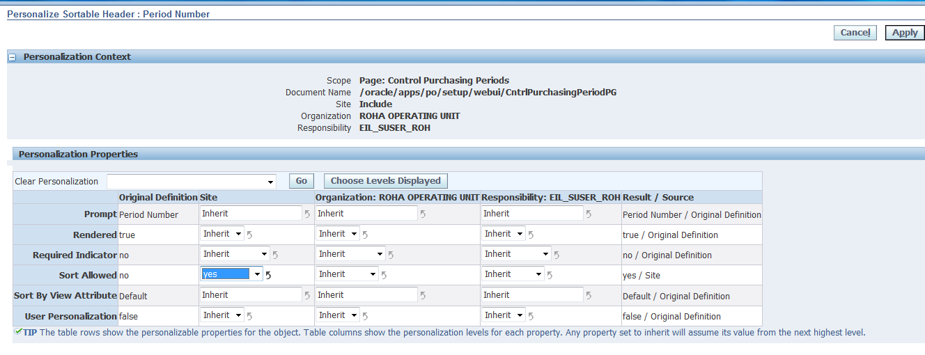Click the 'User Personalization' row label
The width and height of the screenshot is (925, 355).
[x=71, y=317]
